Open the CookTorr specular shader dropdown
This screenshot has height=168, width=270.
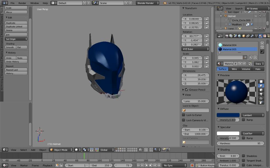tap(253, 133)
